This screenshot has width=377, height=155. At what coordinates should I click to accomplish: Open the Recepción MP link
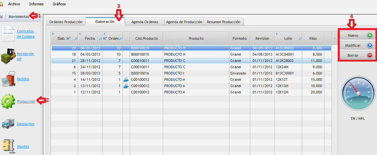tap(25, 56)
